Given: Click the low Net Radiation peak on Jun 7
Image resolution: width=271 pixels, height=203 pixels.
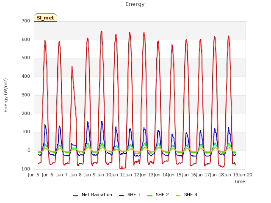Looking at the screenshot, I should (72, 66).
